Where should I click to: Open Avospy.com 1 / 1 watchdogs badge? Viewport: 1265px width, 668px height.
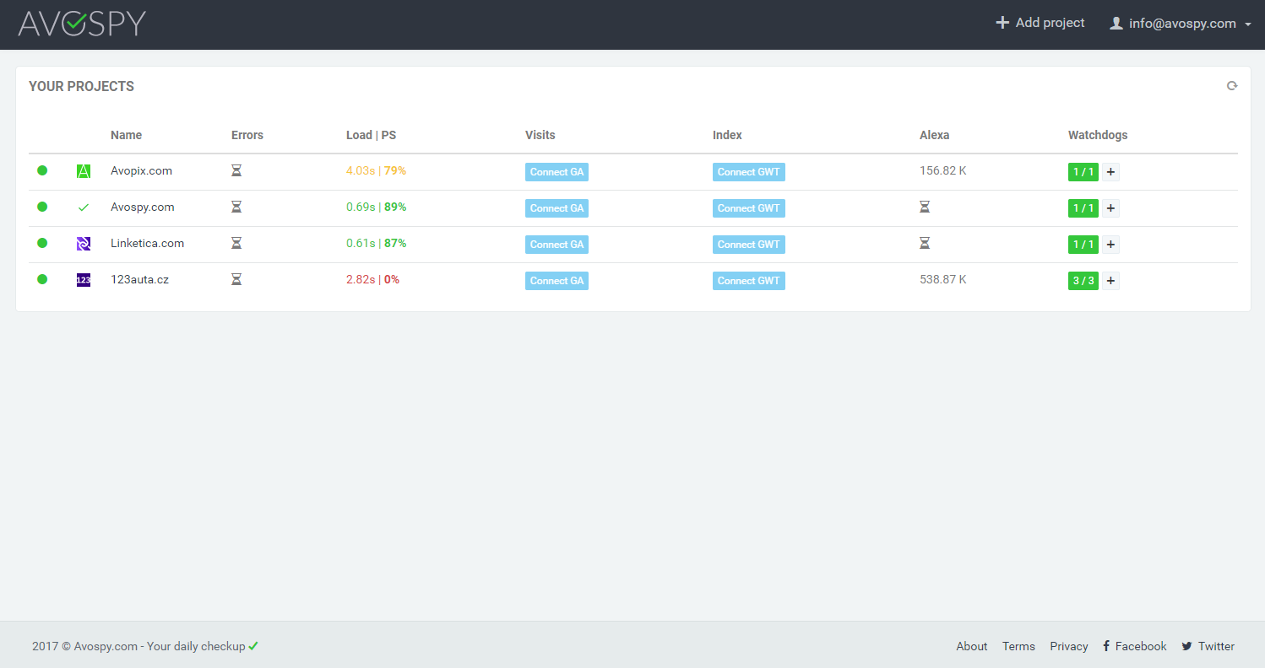tap(1083, 208)
